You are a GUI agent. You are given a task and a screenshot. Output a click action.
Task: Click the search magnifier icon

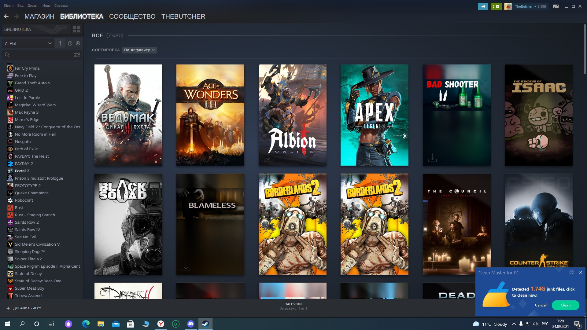[x=7, y=55]
